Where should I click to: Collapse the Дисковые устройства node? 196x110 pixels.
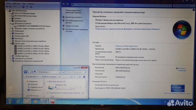coord(10,23)
